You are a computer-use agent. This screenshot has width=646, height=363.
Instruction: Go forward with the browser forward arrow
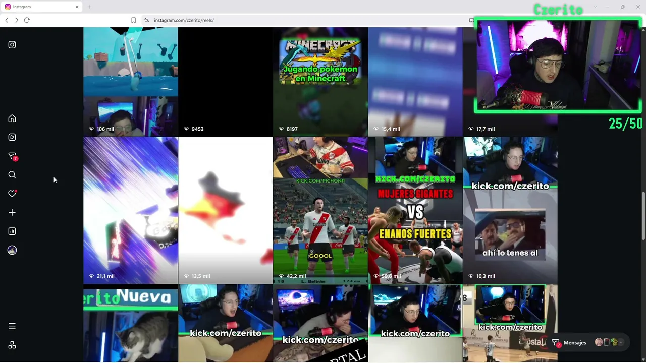pos(17,20)
